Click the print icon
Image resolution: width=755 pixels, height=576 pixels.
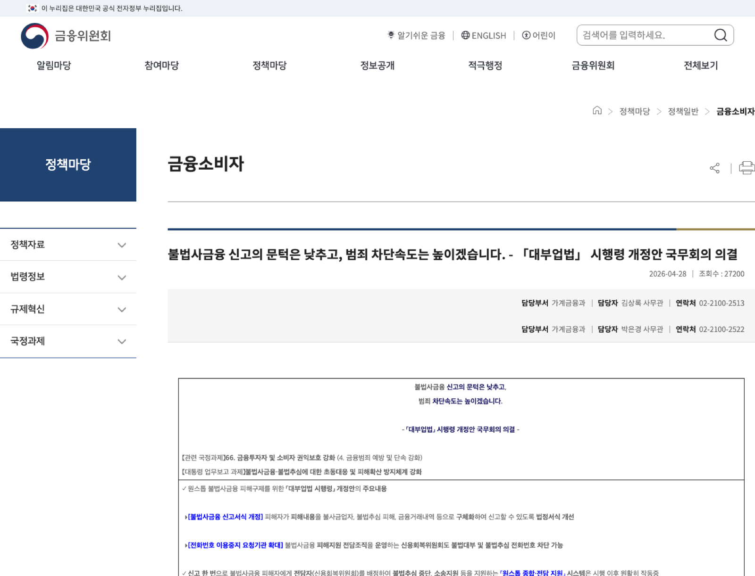tap(747, 168)
